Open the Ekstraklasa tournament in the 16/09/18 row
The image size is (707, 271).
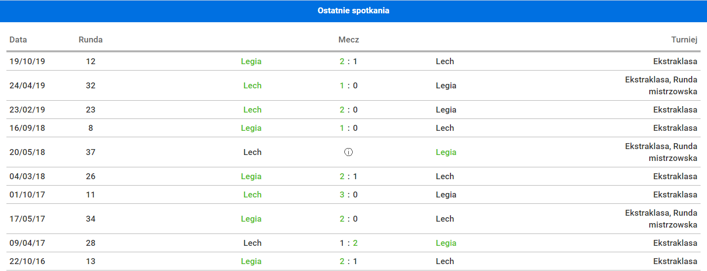tap(675, 128)
